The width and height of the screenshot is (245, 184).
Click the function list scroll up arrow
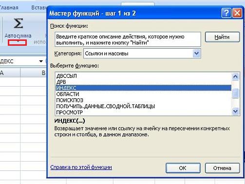pyautogui.click(x=235, y=76)
